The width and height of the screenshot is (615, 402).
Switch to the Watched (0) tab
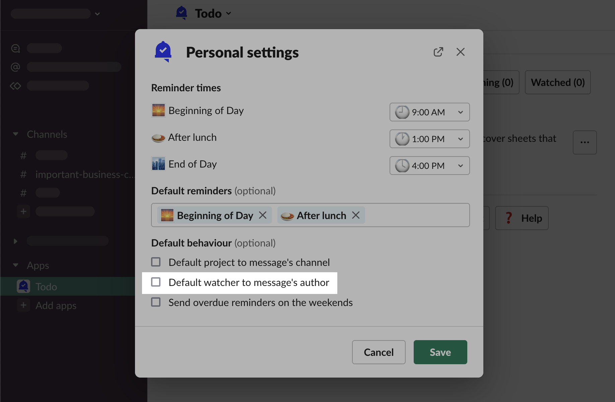coord(557,82)
